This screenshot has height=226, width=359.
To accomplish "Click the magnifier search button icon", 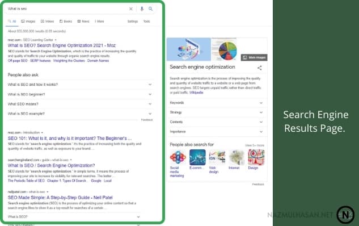I will tap(150, 9).
